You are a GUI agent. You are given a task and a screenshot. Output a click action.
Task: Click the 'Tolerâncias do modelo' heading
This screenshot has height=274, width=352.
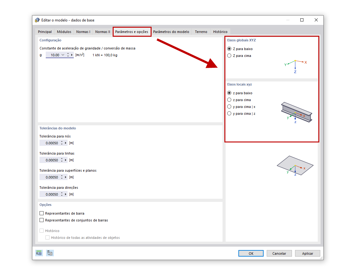click(x=58, y=128)
